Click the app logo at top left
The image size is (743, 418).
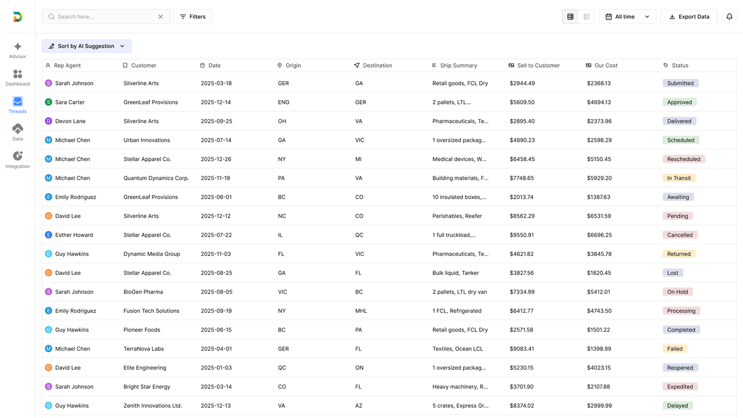[x=18, y=17]
